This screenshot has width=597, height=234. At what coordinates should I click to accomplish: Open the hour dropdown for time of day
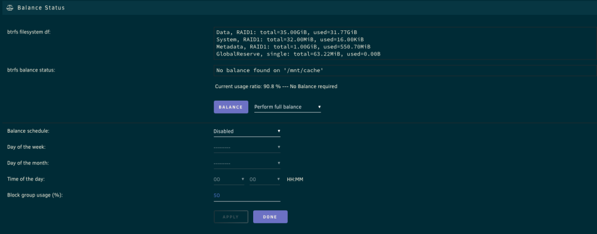[229, 179]
